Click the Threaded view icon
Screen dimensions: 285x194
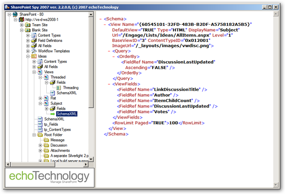[x=46, y=77]
